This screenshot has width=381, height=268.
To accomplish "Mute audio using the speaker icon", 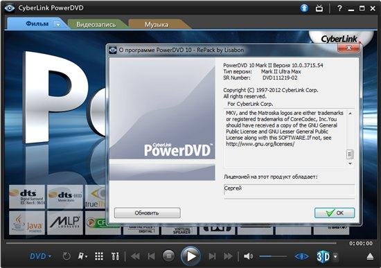I will coord(248,256).
